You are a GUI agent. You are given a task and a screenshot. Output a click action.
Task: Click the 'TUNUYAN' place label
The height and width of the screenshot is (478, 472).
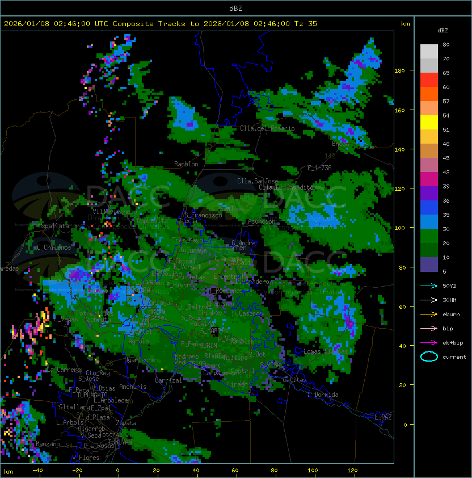[x=120, y=442]
